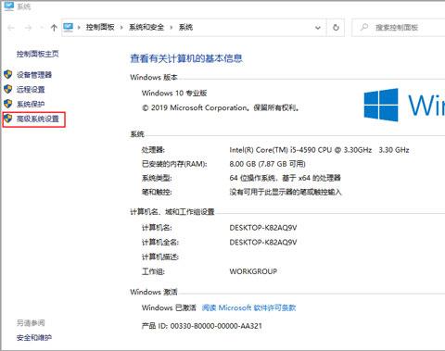The height and width of the screenshot is (351, 445).
Task: Click the 2019 Microsoft Corporation copyright text
Action: [x=221, y=107]
